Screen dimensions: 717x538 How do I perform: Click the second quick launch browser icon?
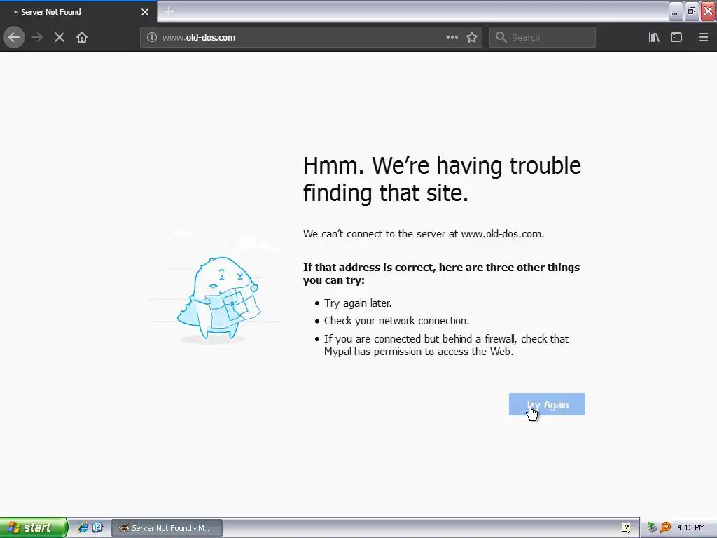97,527
